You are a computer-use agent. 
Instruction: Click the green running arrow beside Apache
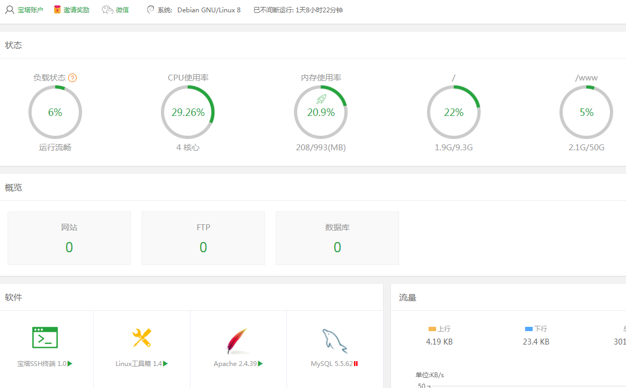pos(261,364)
